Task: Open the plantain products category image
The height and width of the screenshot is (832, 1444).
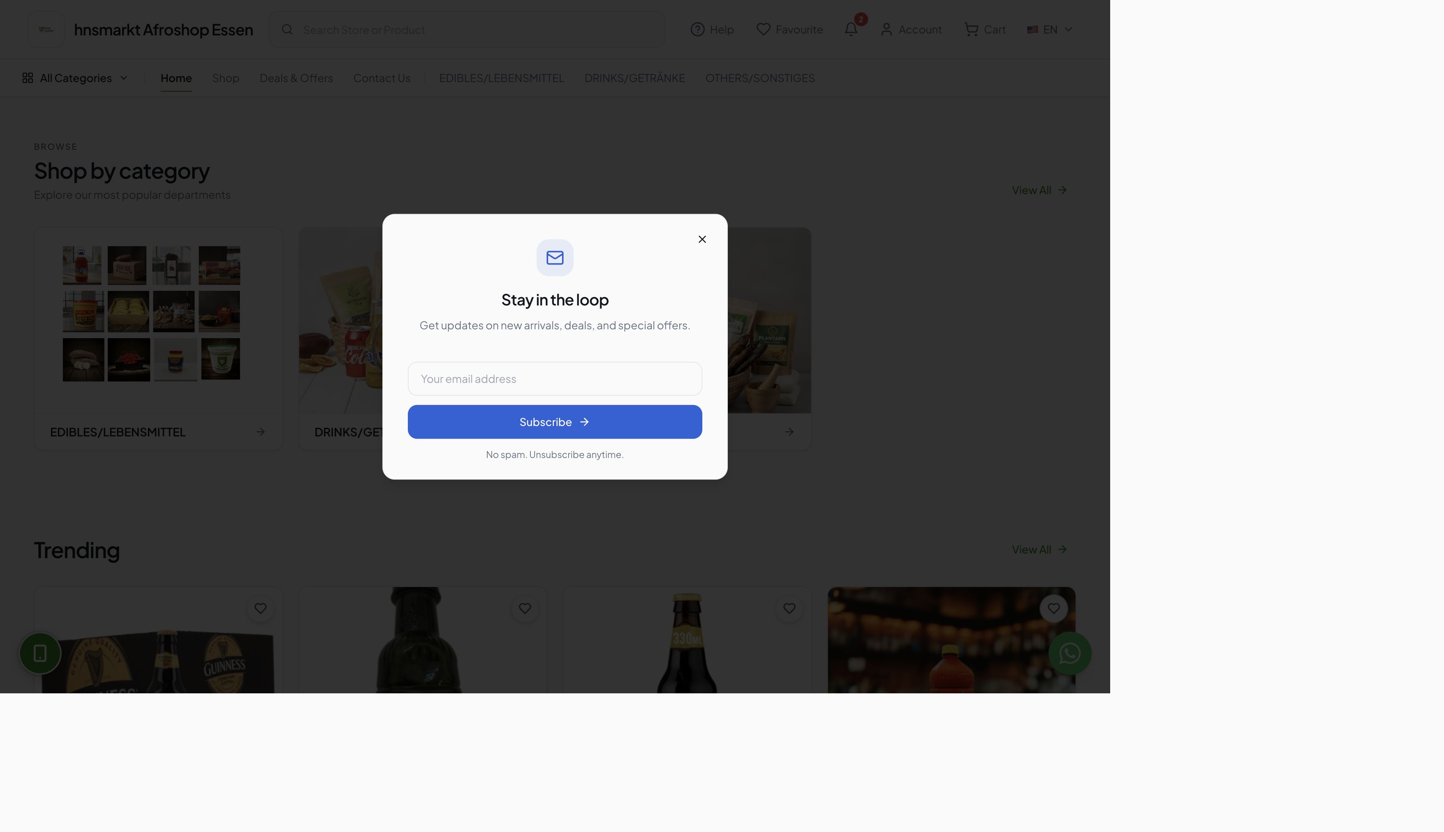Action: pyautogui.click(x=769, y=320)
